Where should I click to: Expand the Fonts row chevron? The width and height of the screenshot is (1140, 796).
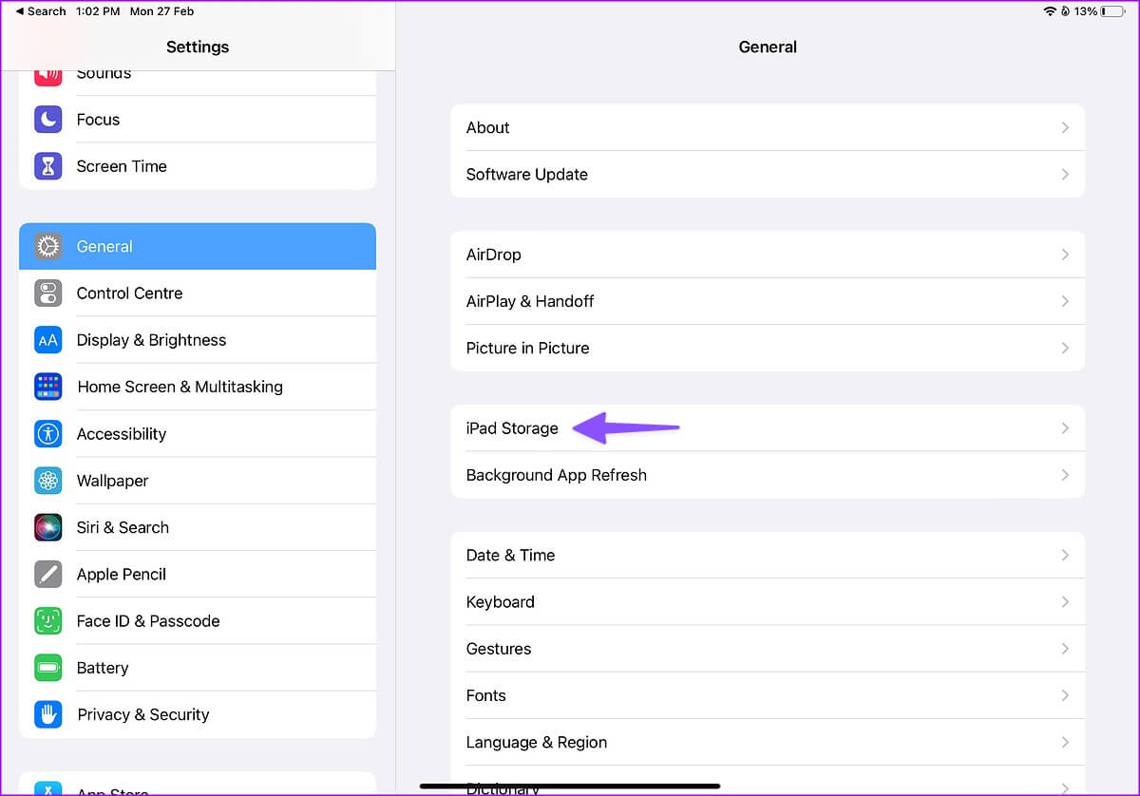(1065, 695)
